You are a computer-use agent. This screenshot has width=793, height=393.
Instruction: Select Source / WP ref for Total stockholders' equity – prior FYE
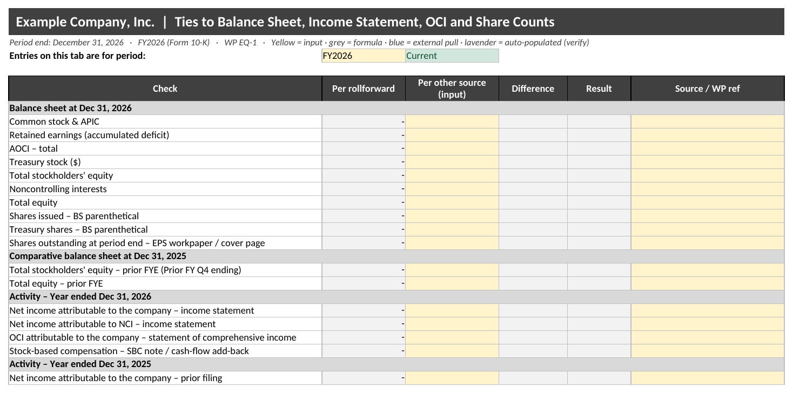(x=708, y=270)
